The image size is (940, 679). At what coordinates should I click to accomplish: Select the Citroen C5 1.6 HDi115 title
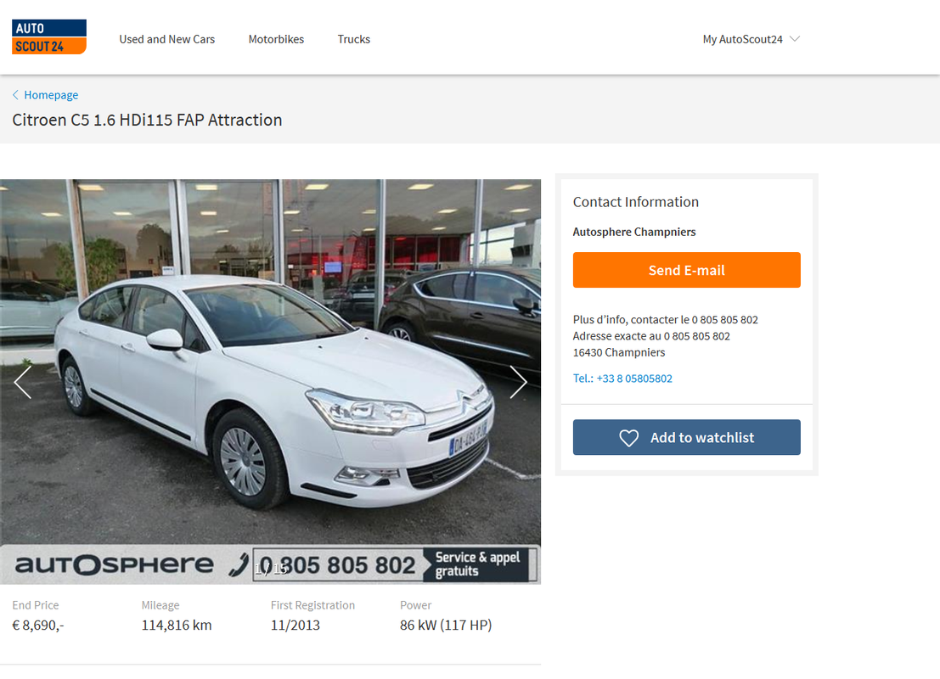click(147, 120)
